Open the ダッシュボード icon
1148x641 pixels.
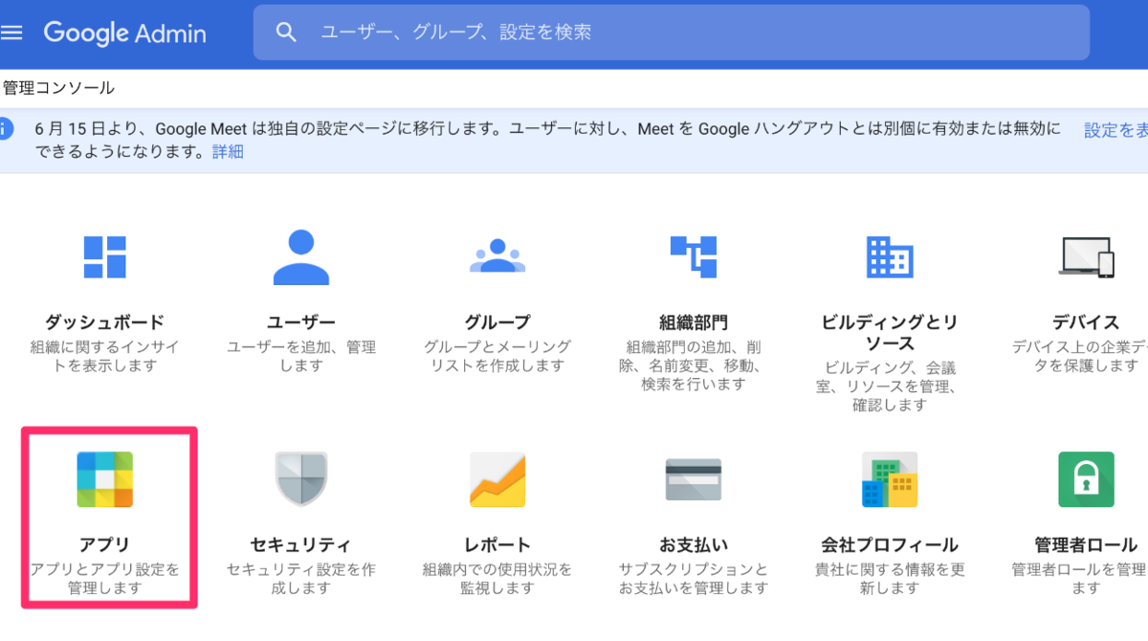pos(105,257)
